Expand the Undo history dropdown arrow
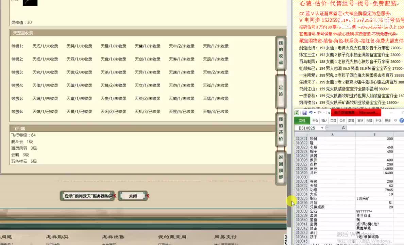Image resolution: width=404 pixels, height=245 pixels. pos(315,113)
